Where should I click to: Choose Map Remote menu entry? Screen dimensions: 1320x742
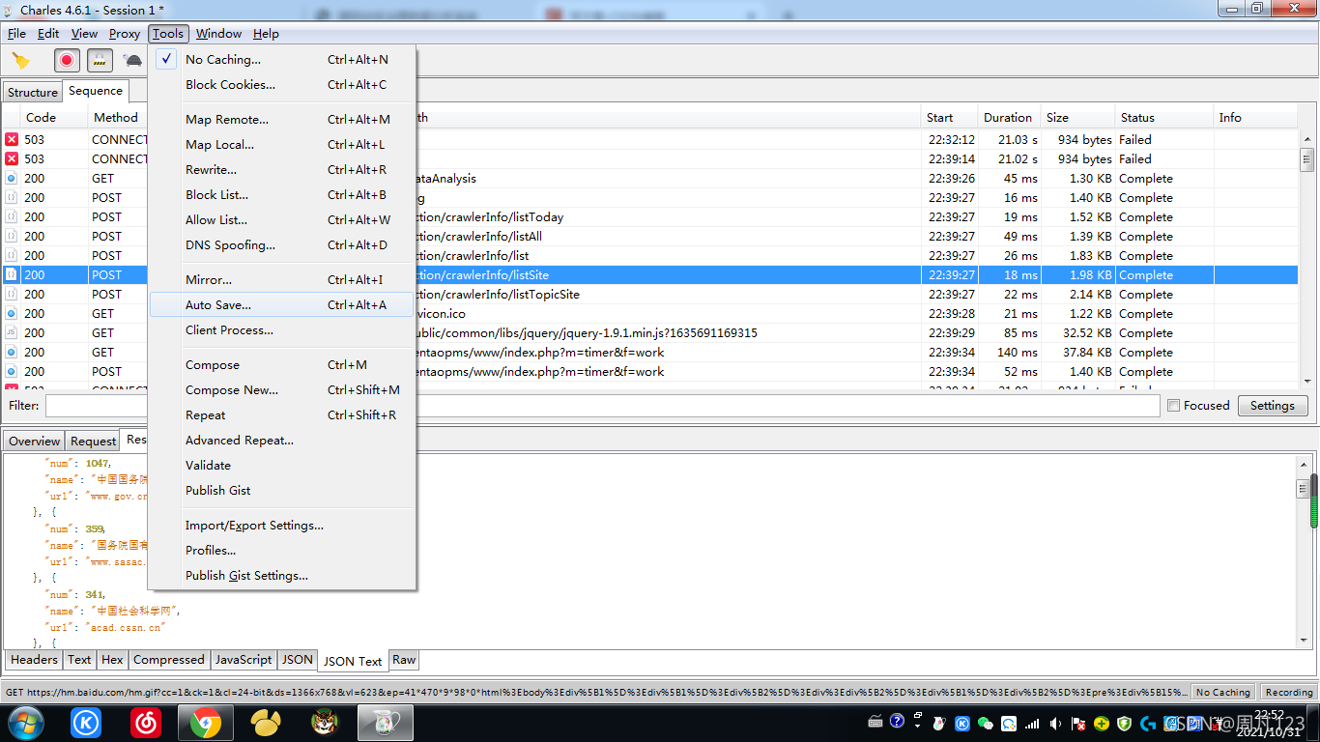point(282,119)
